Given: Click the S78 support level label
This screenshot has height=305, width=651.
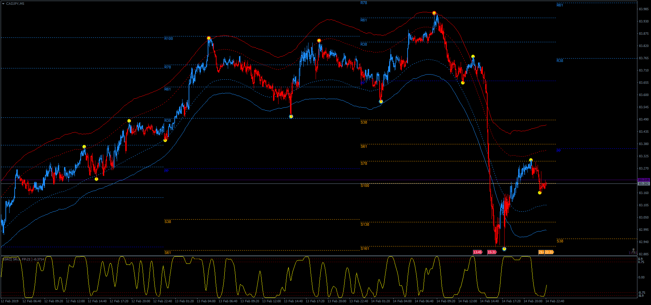Looking at the screenshot, I should (x=364, y=163).
